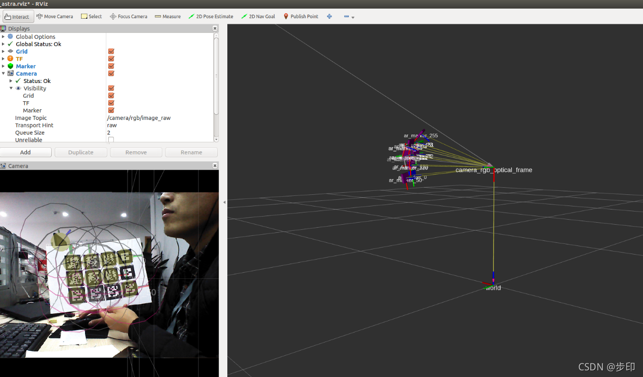The width and height of the screenshot is (643, 377).
Task: Select the Grid display row label
Action: pos(22,51)
